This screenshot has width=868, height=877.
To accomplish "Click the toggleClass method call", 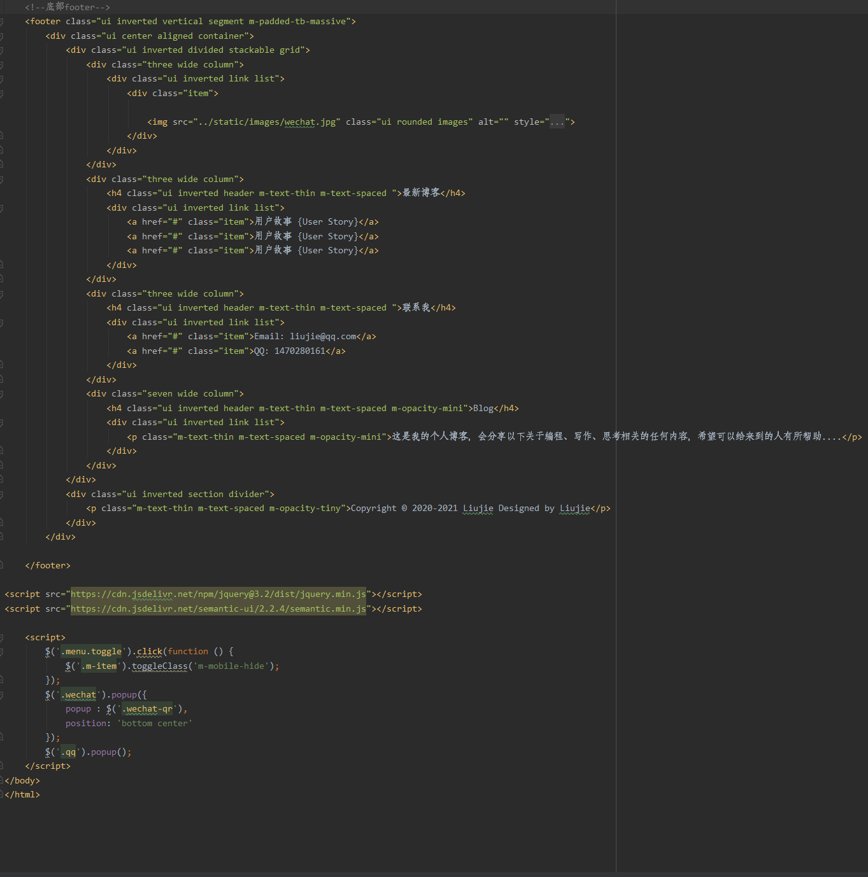I will pos(159,666).
